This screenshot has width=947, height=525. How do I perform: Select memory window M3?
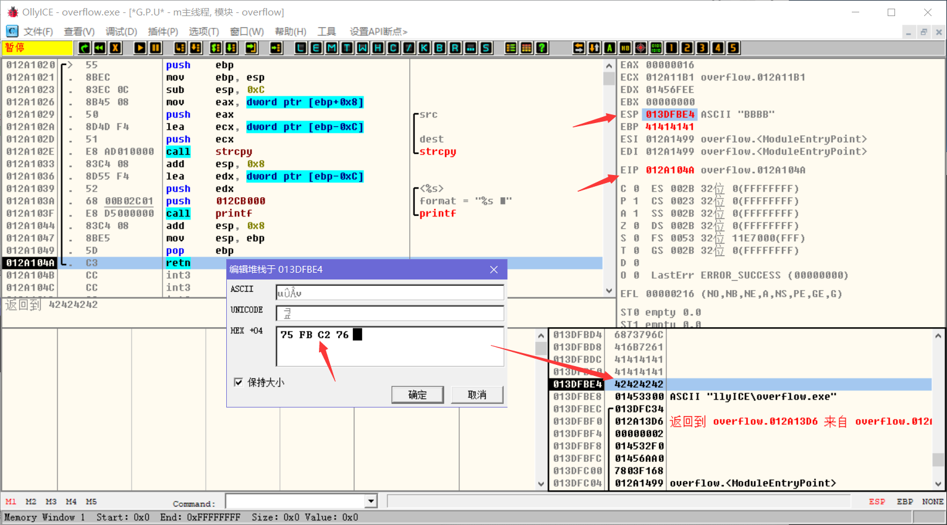coord(51,502)
